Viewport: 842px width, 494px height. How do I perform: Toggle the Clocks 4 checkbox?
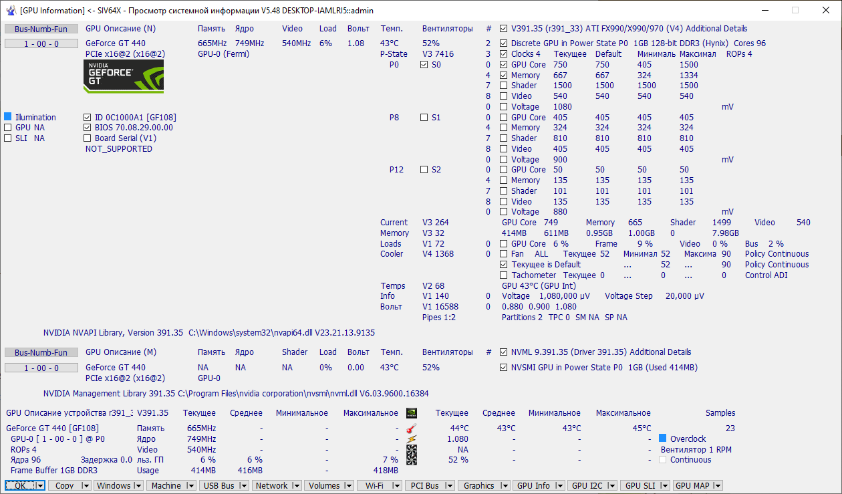point(504,54)
